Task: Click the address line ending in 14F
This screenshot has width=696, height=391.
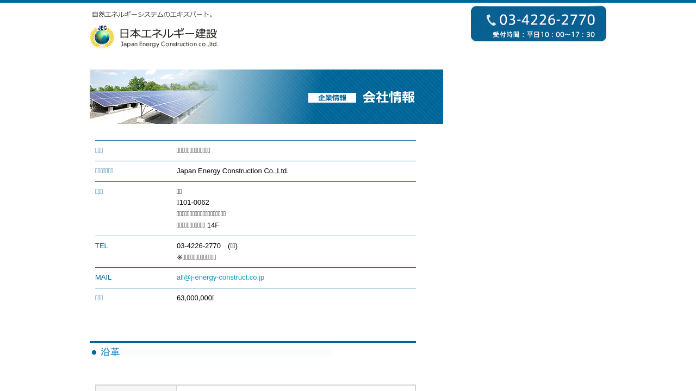Action: 198,225
